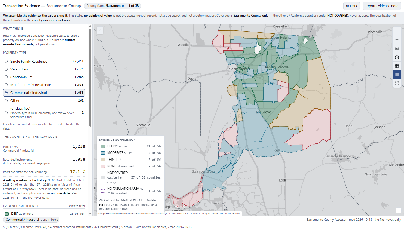The height and width of the screenshot is (230, 404).
Task: Click the 17.1 % overstatement value
Action: pyautogui.click(x=78, y=172)
